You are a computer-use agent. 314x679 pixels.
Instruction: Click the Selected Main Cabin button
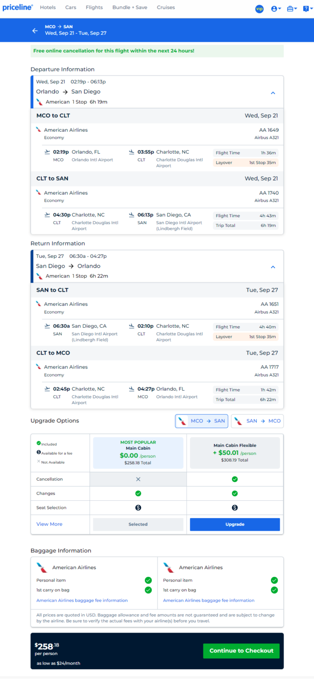(x=138, y=524)
